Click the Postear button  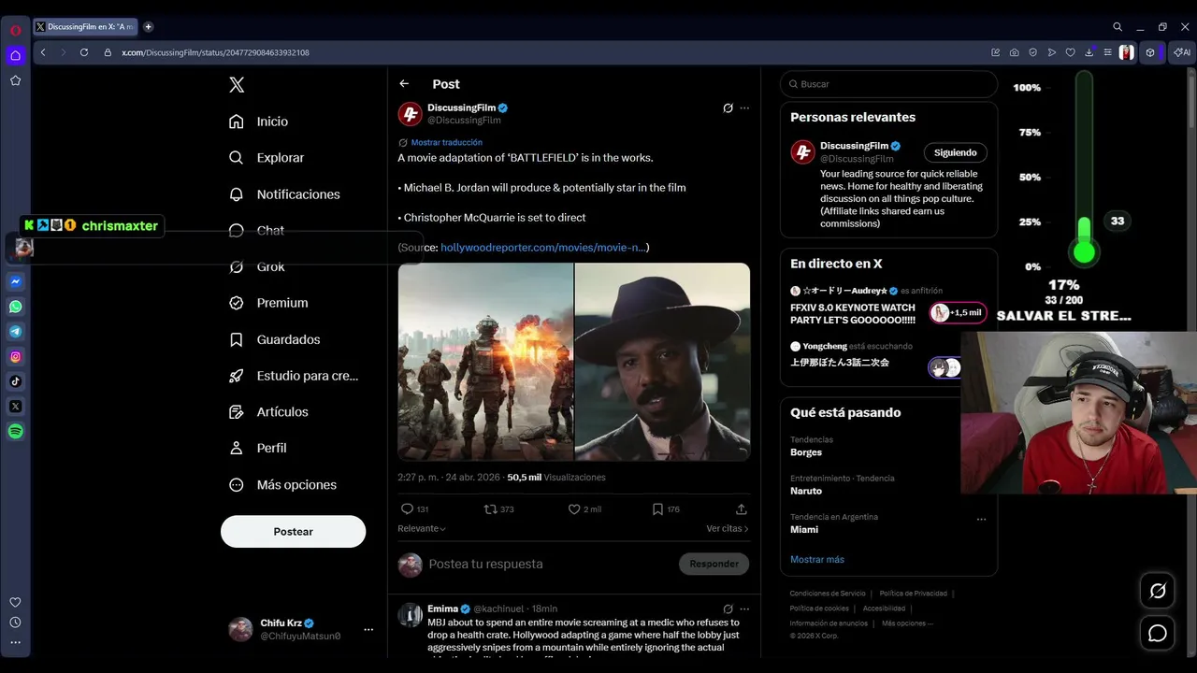coord(293,531)
